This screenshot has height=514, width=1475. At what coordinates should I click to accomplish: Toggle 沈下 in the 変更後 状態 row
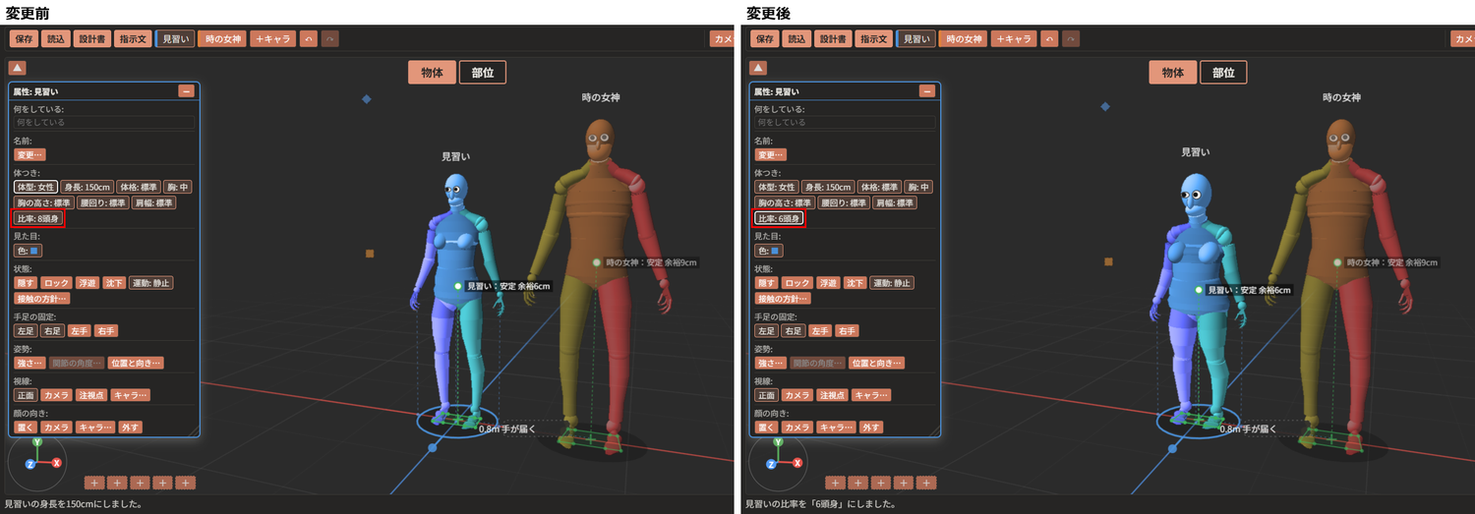[x=854, y=282]
